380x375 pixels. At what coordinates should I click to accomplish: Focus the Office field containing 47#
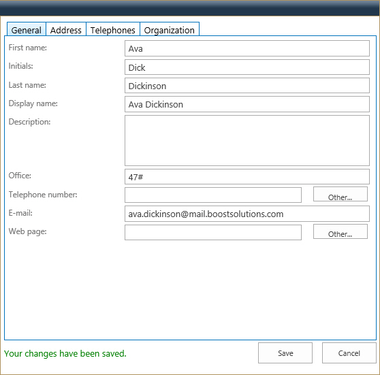pos(247,176)
